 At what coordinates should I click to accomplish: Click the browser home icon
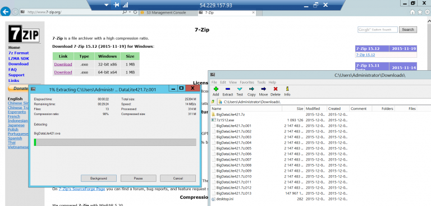[412, 12]
